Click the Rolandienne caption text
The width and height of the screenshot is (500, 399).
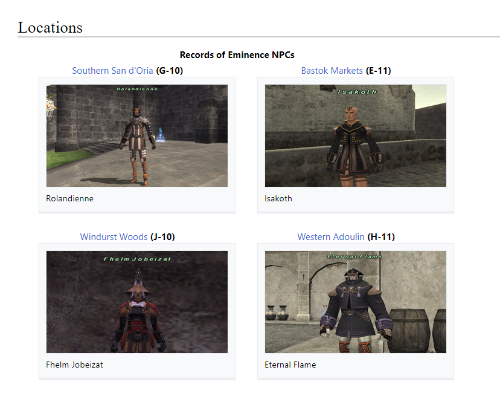[x=69, y=198]
